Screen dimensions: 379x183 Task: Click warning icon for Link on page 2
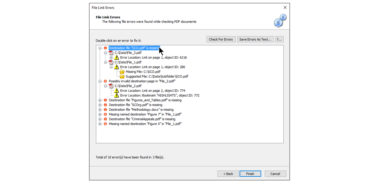pos(116,90)
